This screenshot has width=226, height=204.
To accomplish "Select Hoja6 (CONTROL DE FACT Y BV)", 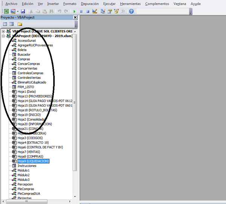I will pos(40,147).
